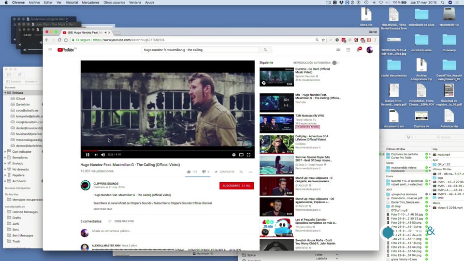This screenshot has height=261, width=464.
Task: Collapse the Entrada mailbox in Mail
Action: tap(5, 93)
